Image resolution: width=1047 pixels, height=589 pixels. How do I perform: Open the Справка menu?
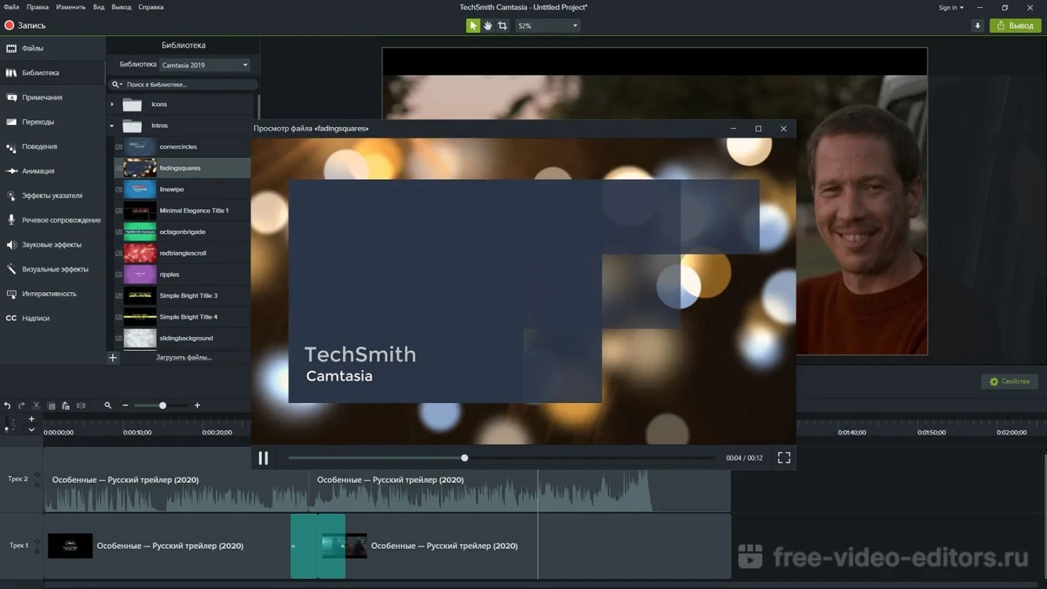tap(151, 7)
